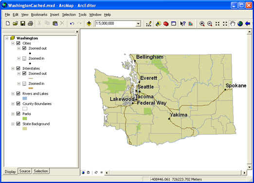Open the Bookmarks menu

tap(39, 15)
